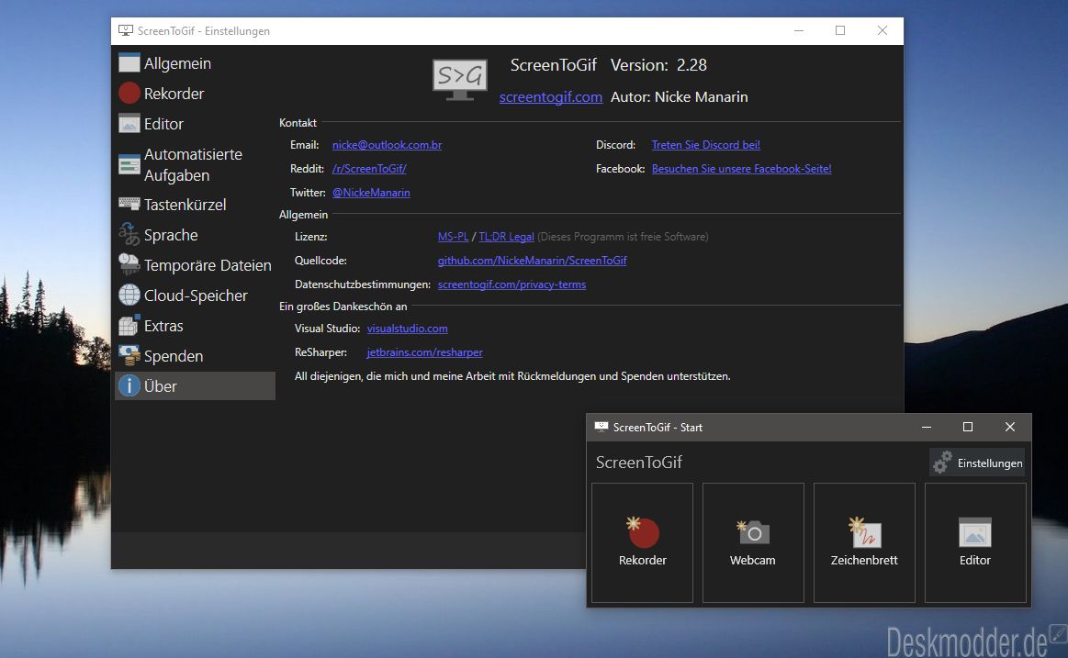Viewport: 1068px width, 658px height.
Task: Click the 'Ein großes Dankeschön an' heading
Action: 343,307
